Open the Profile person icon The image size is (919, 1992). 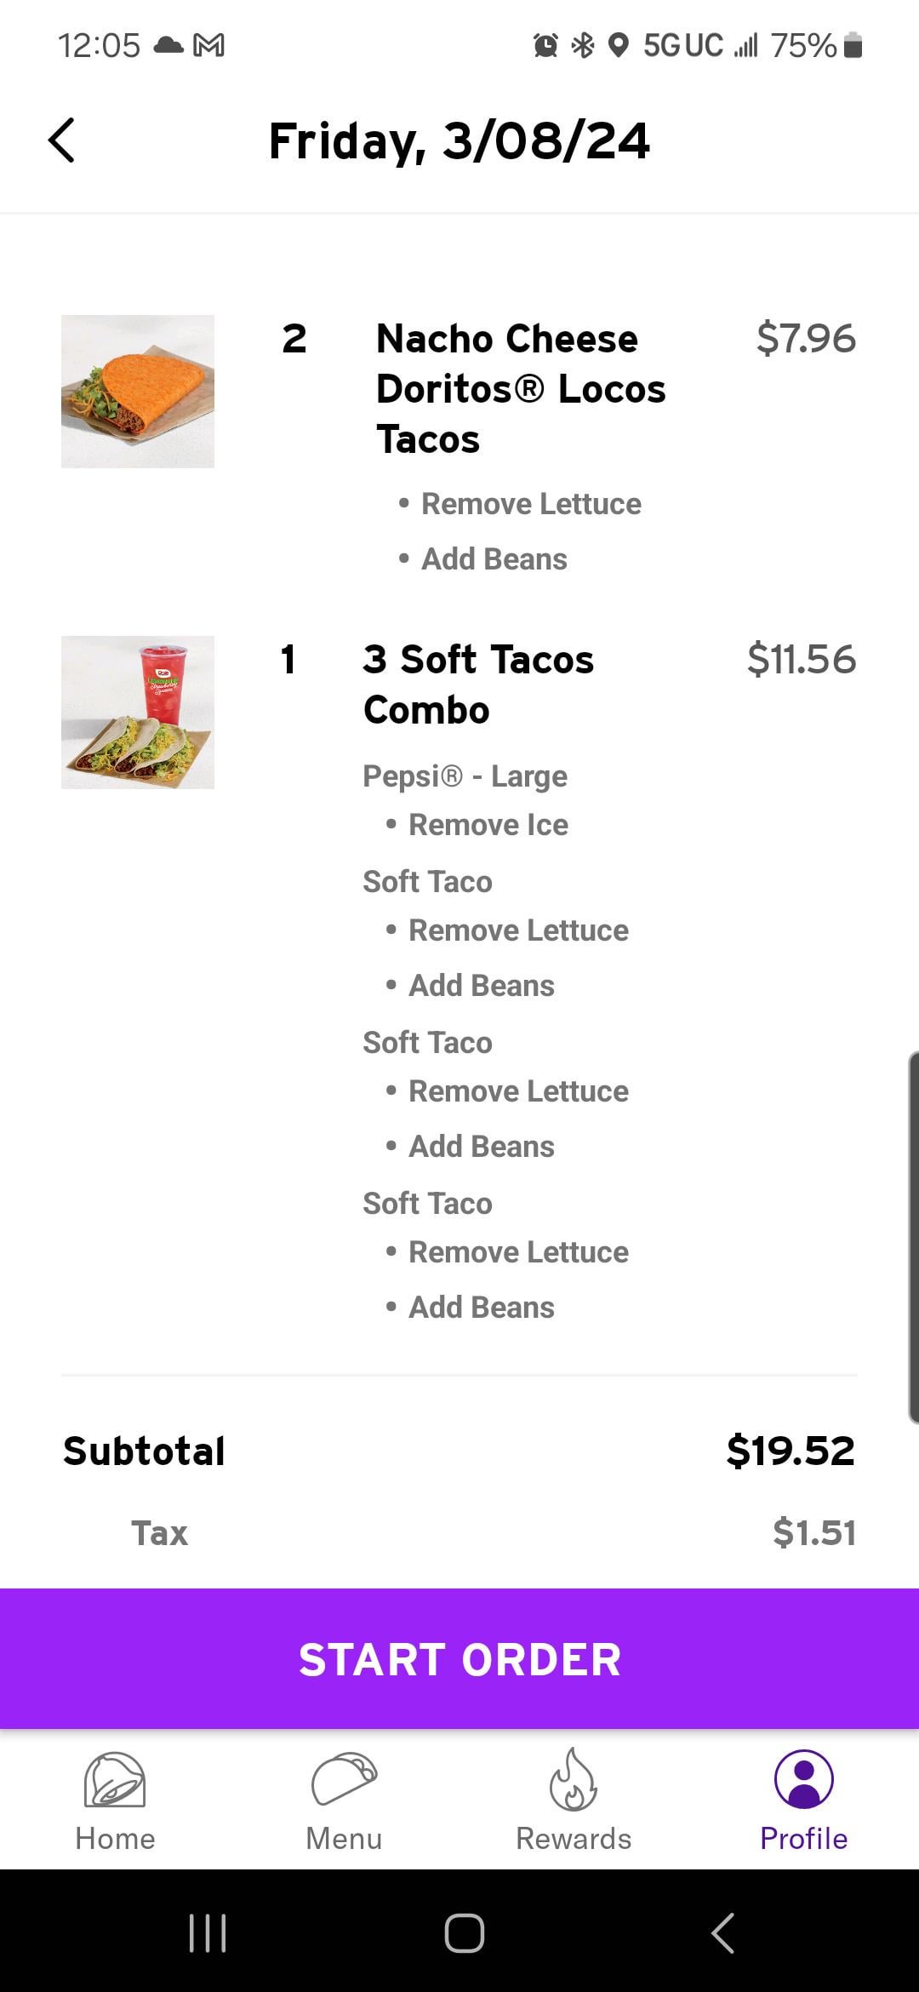803,1779
